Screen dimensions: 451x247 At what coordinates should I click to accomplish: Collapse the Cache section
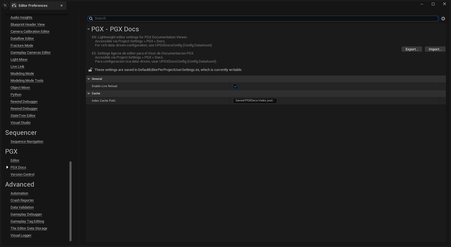[89, 94]
